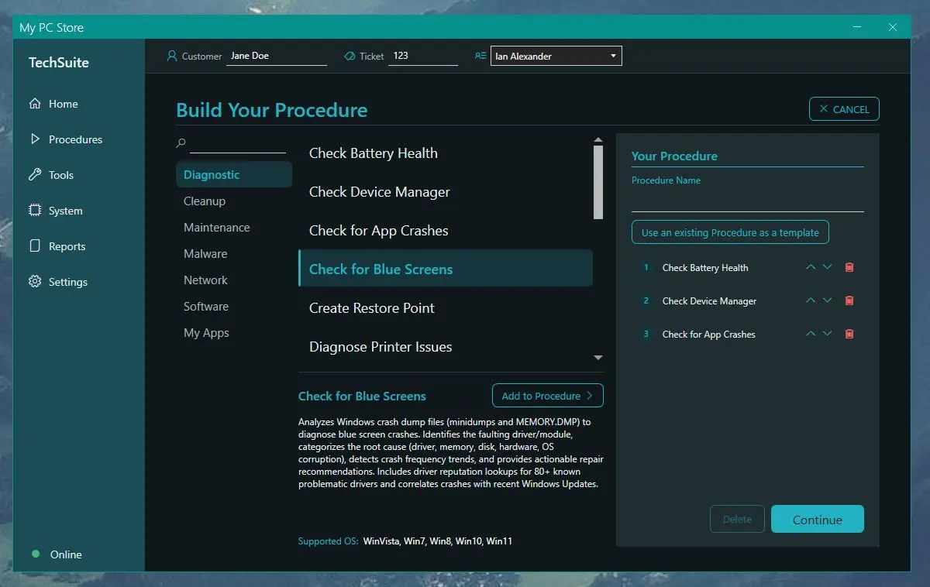Click the Add to Procedure button
The width and height of the screenshot is (930, 587).
(x=547, y=396)
